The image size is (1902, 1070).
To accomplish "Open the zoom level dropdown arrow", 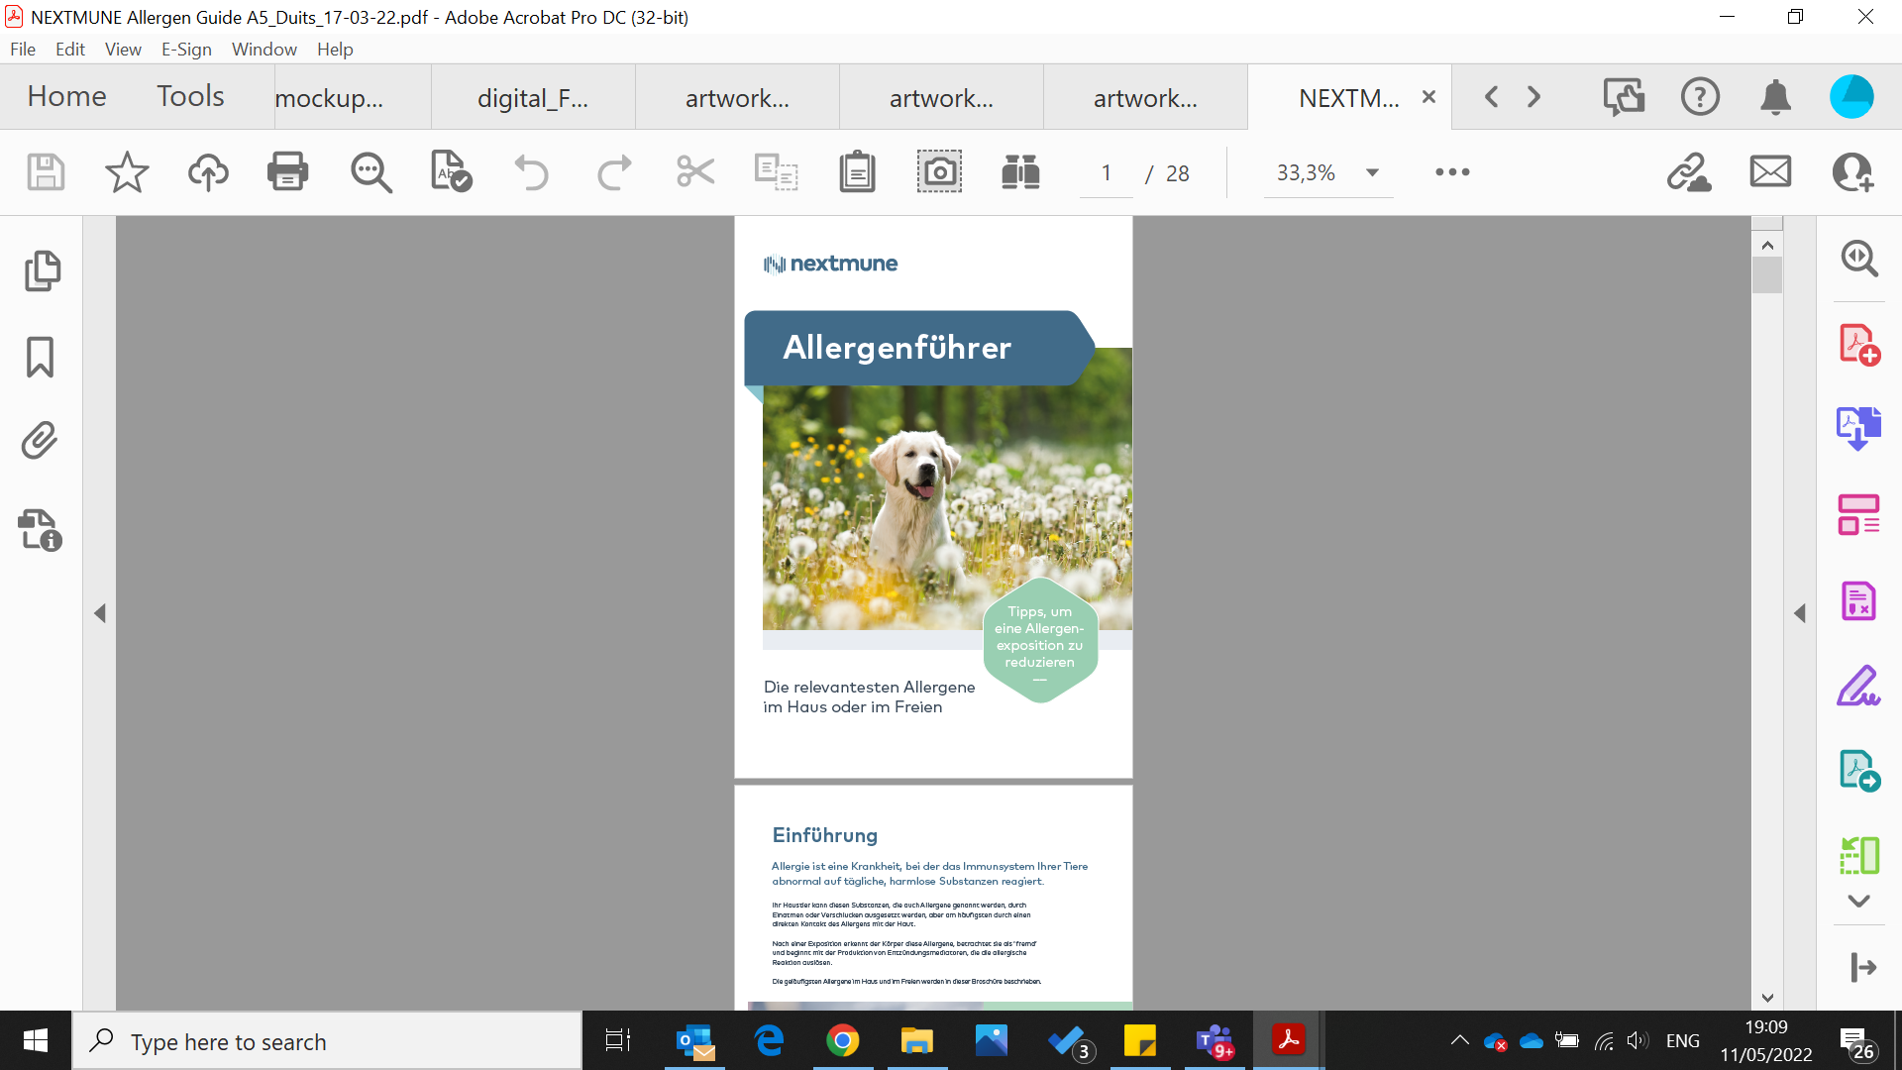I will pos(1372,172).
